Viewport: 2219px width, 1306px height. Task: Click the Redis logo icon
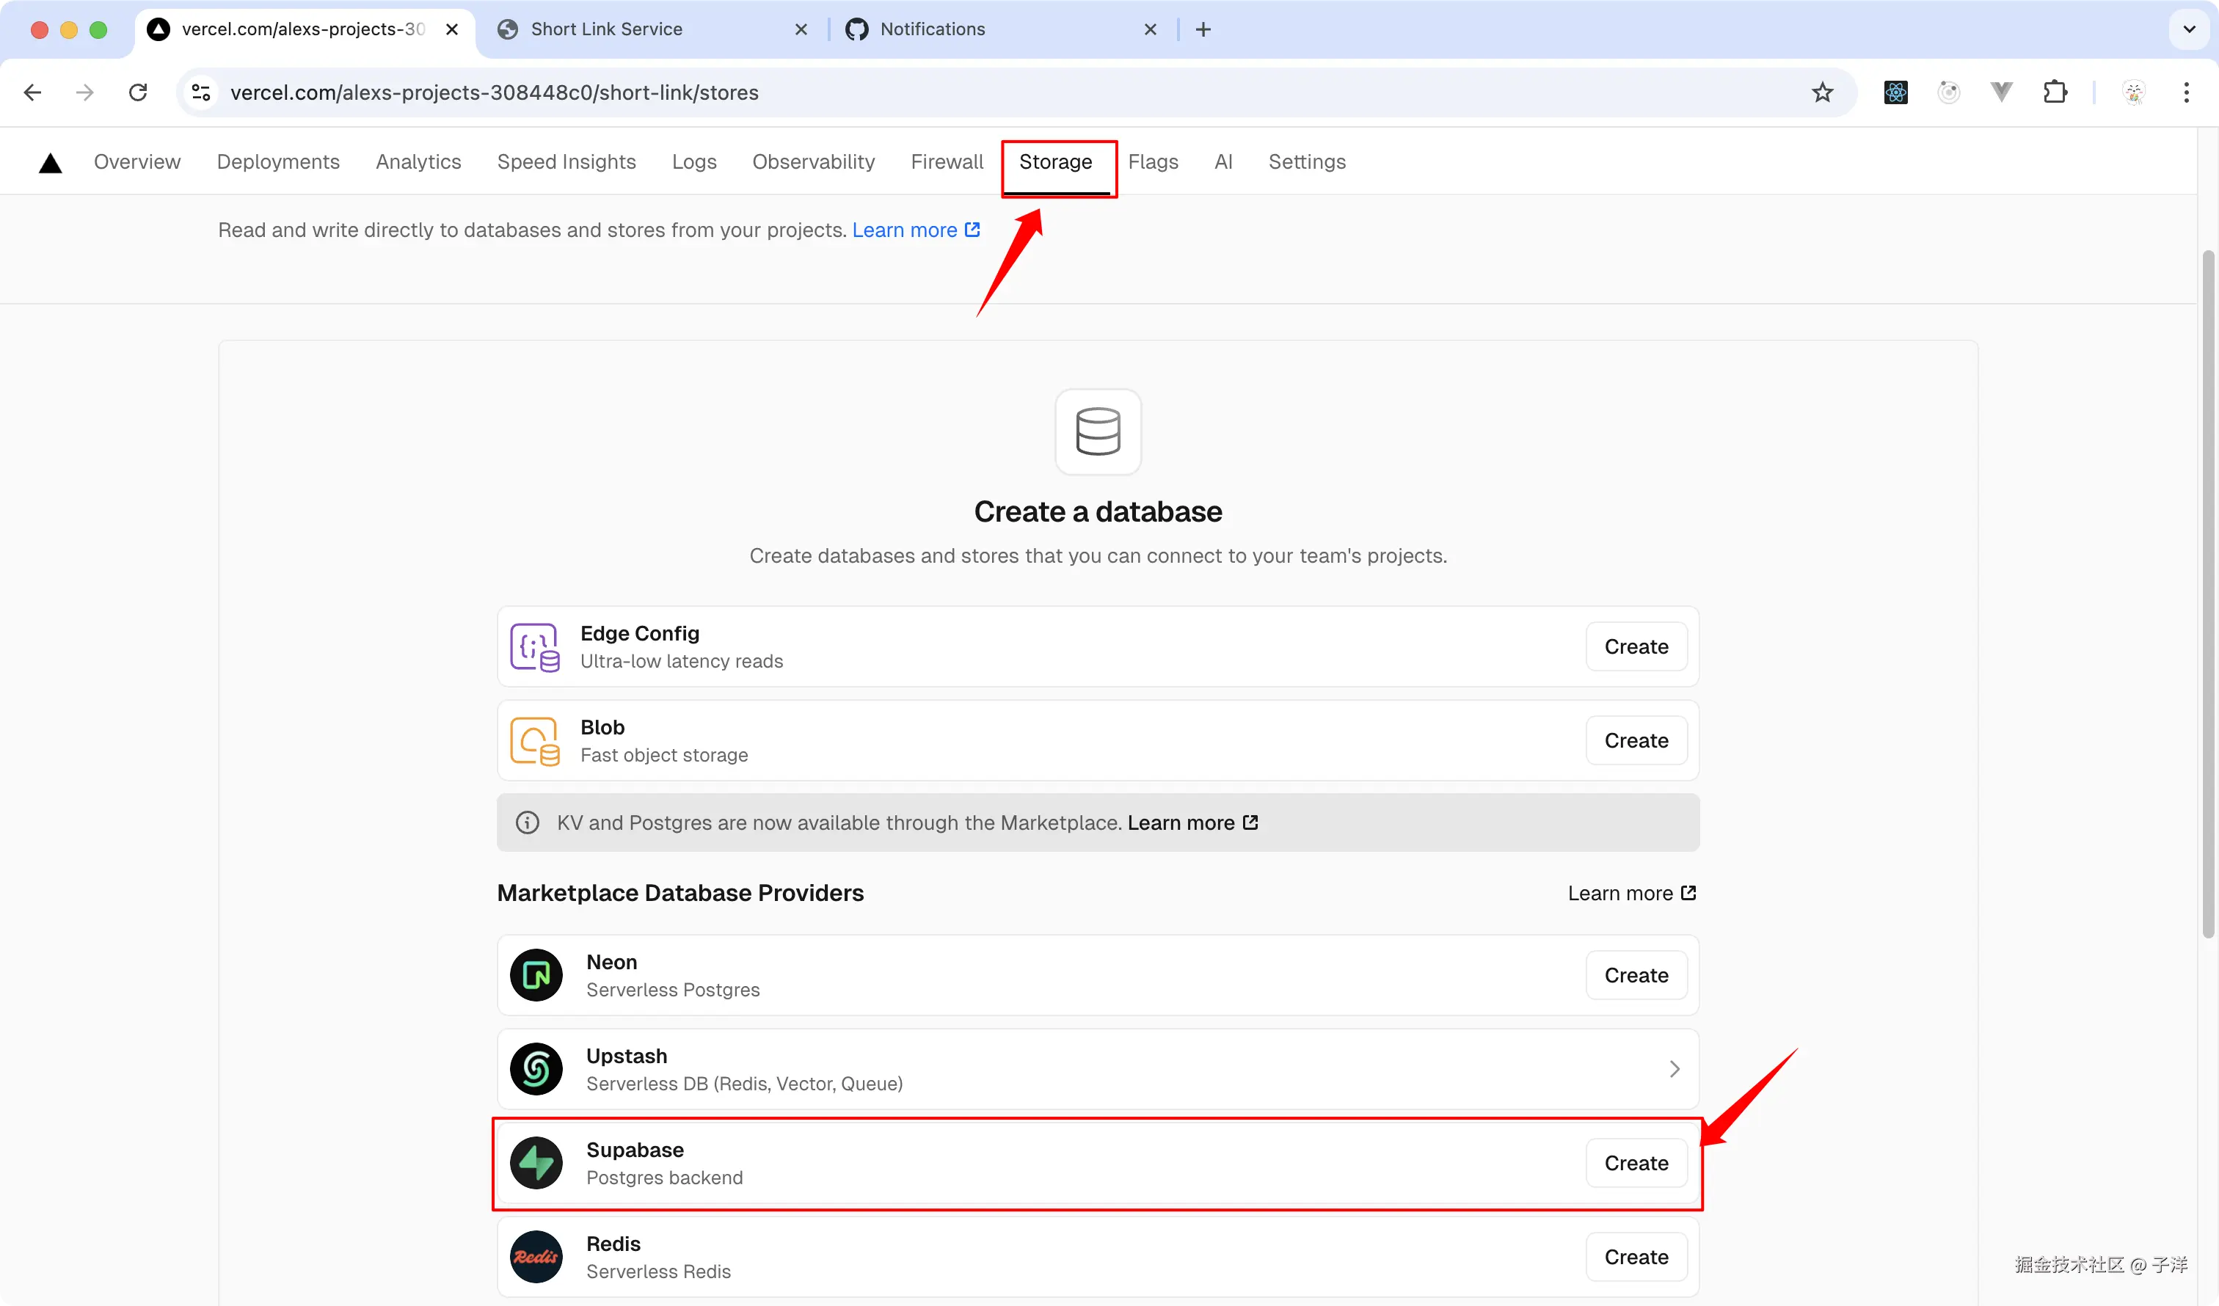click(x=536, y=1257)
